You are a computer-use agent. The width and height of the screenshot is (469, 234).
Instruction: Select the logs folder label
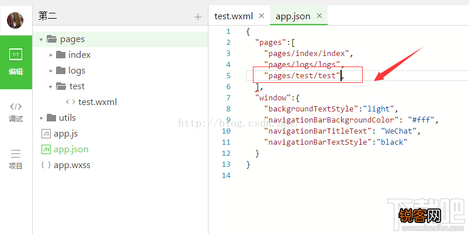point(77,71)
